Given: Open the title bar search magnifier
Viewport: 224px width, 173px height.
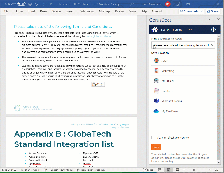Looking at the screenshot, I should (x=132, y=4).
